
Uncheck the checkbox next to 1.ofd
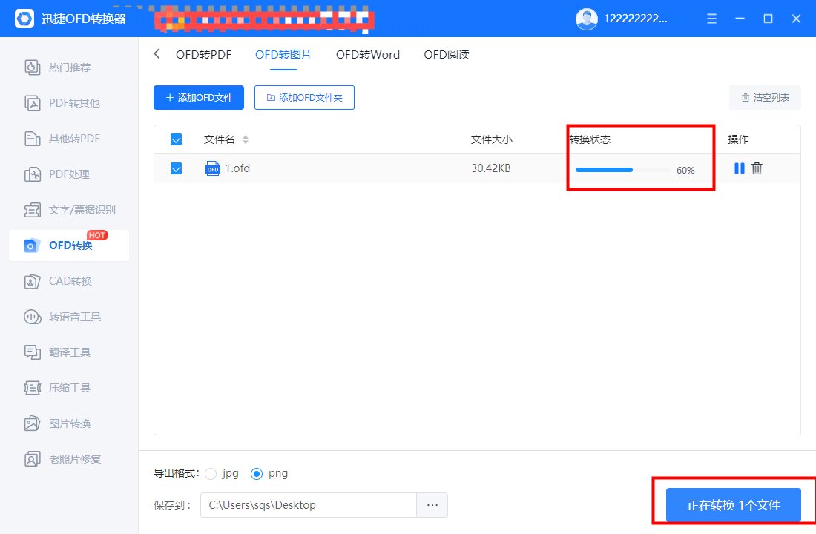tap(176, 168)
